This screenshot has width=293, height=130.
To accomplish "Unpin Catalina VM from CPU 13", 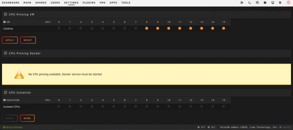I will tap(202, 28).
